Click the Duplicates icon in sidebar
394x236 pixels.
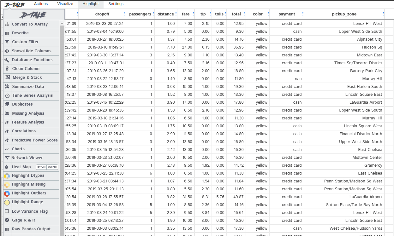7,104
